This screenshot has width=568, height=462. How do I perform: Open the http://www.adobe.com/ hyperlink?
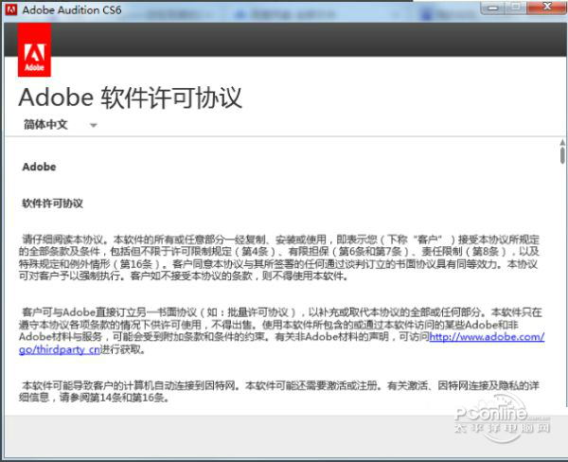click(x=487, y=337)
